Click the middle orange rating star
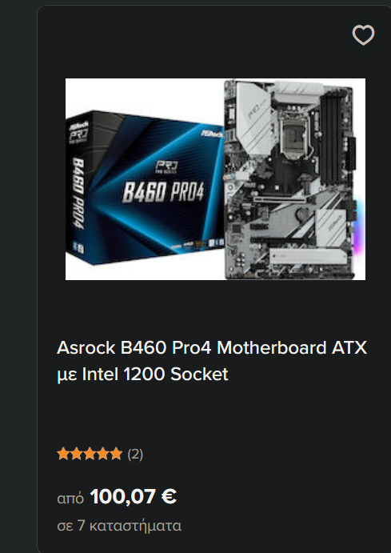The height and width of the screenshot is (553, 391). click(90, 454)
